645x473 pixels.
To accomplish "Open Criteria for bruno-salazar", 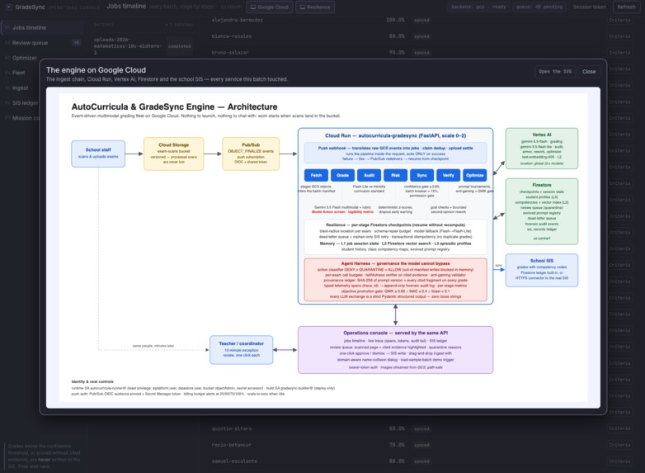I will [619, 53].
